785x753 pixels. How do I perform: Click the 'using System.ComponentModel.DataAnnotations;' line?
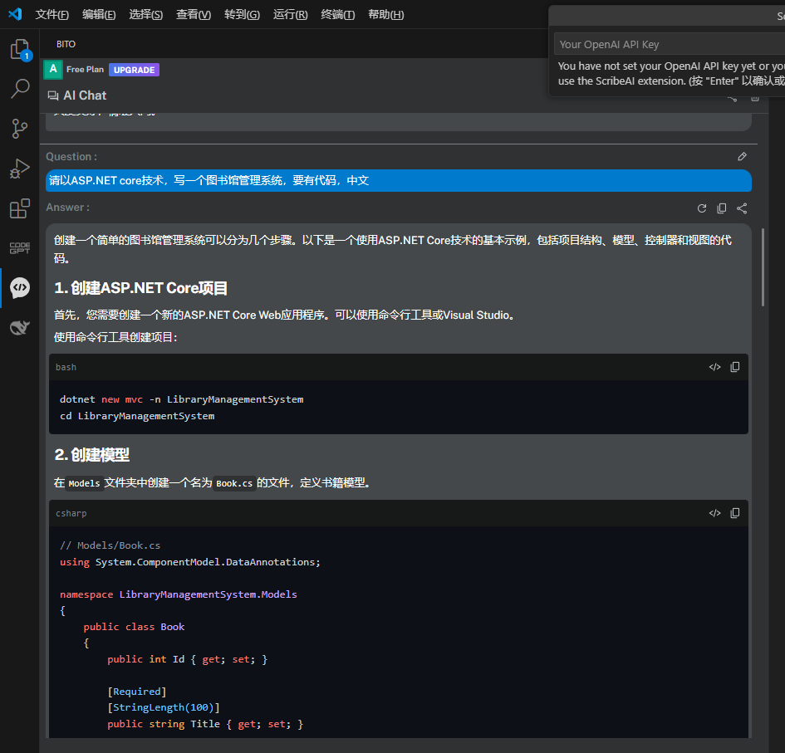(x=190, y=562)
